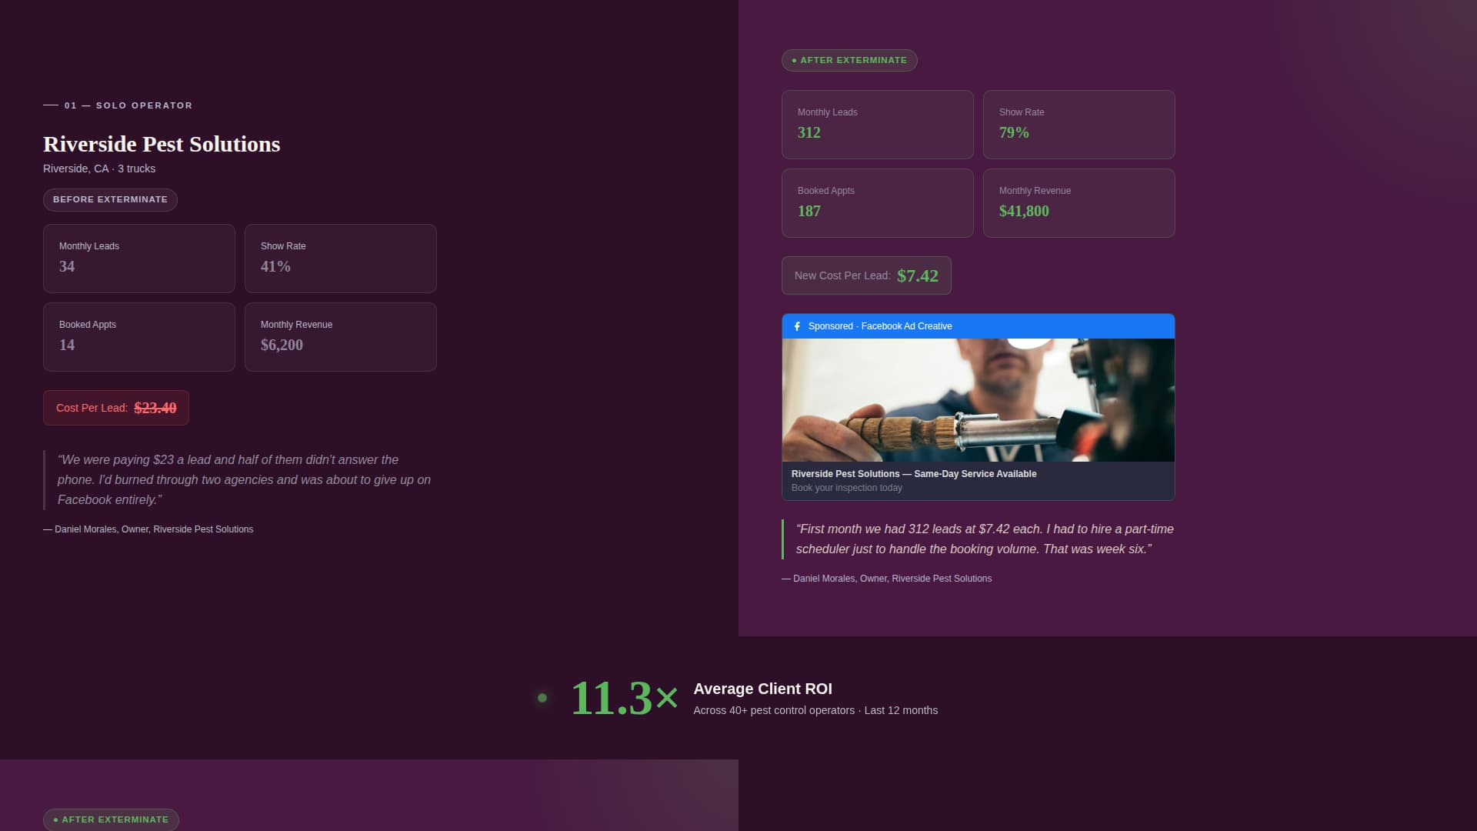Select the before Monthly Leads 34 card

[x=139, y=259]
